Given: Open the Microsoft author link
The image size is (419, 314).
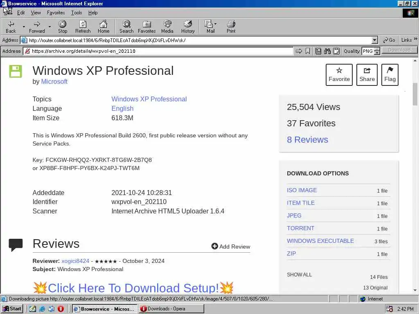Looking at the screenshot, I should [54, 81].
